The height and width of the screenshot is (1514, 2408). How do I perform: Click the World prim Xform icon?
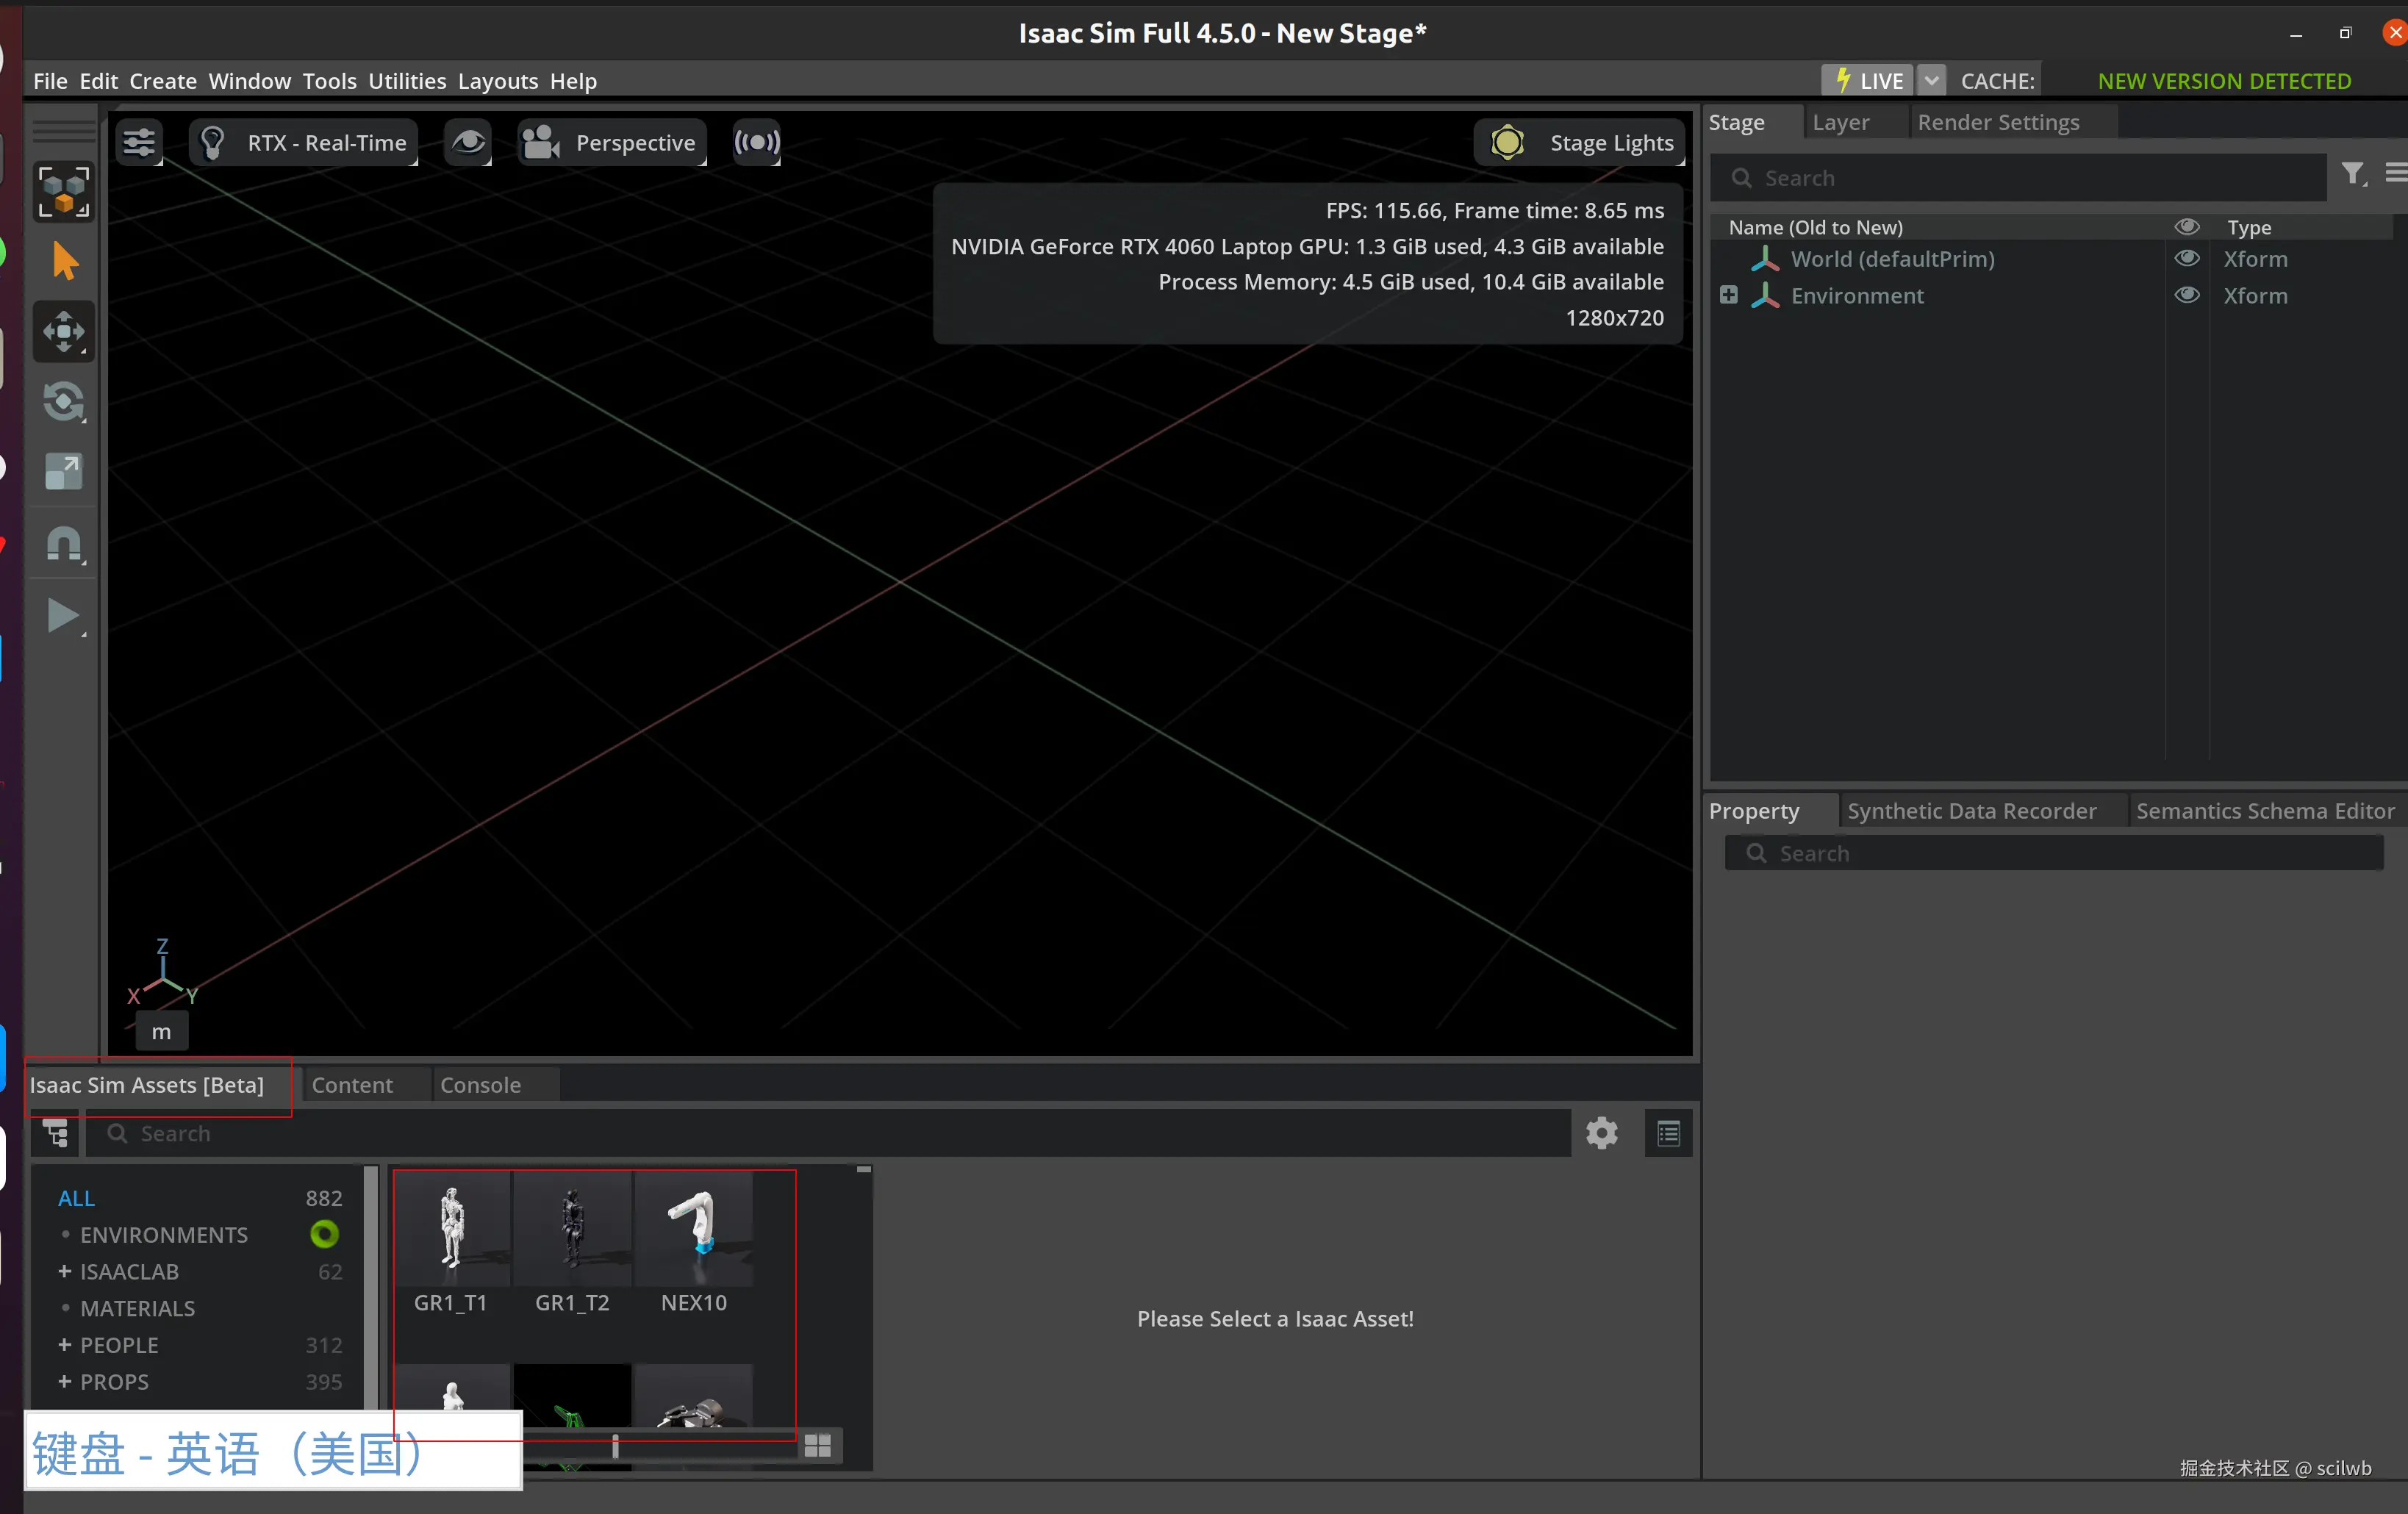pos(1765,259)
